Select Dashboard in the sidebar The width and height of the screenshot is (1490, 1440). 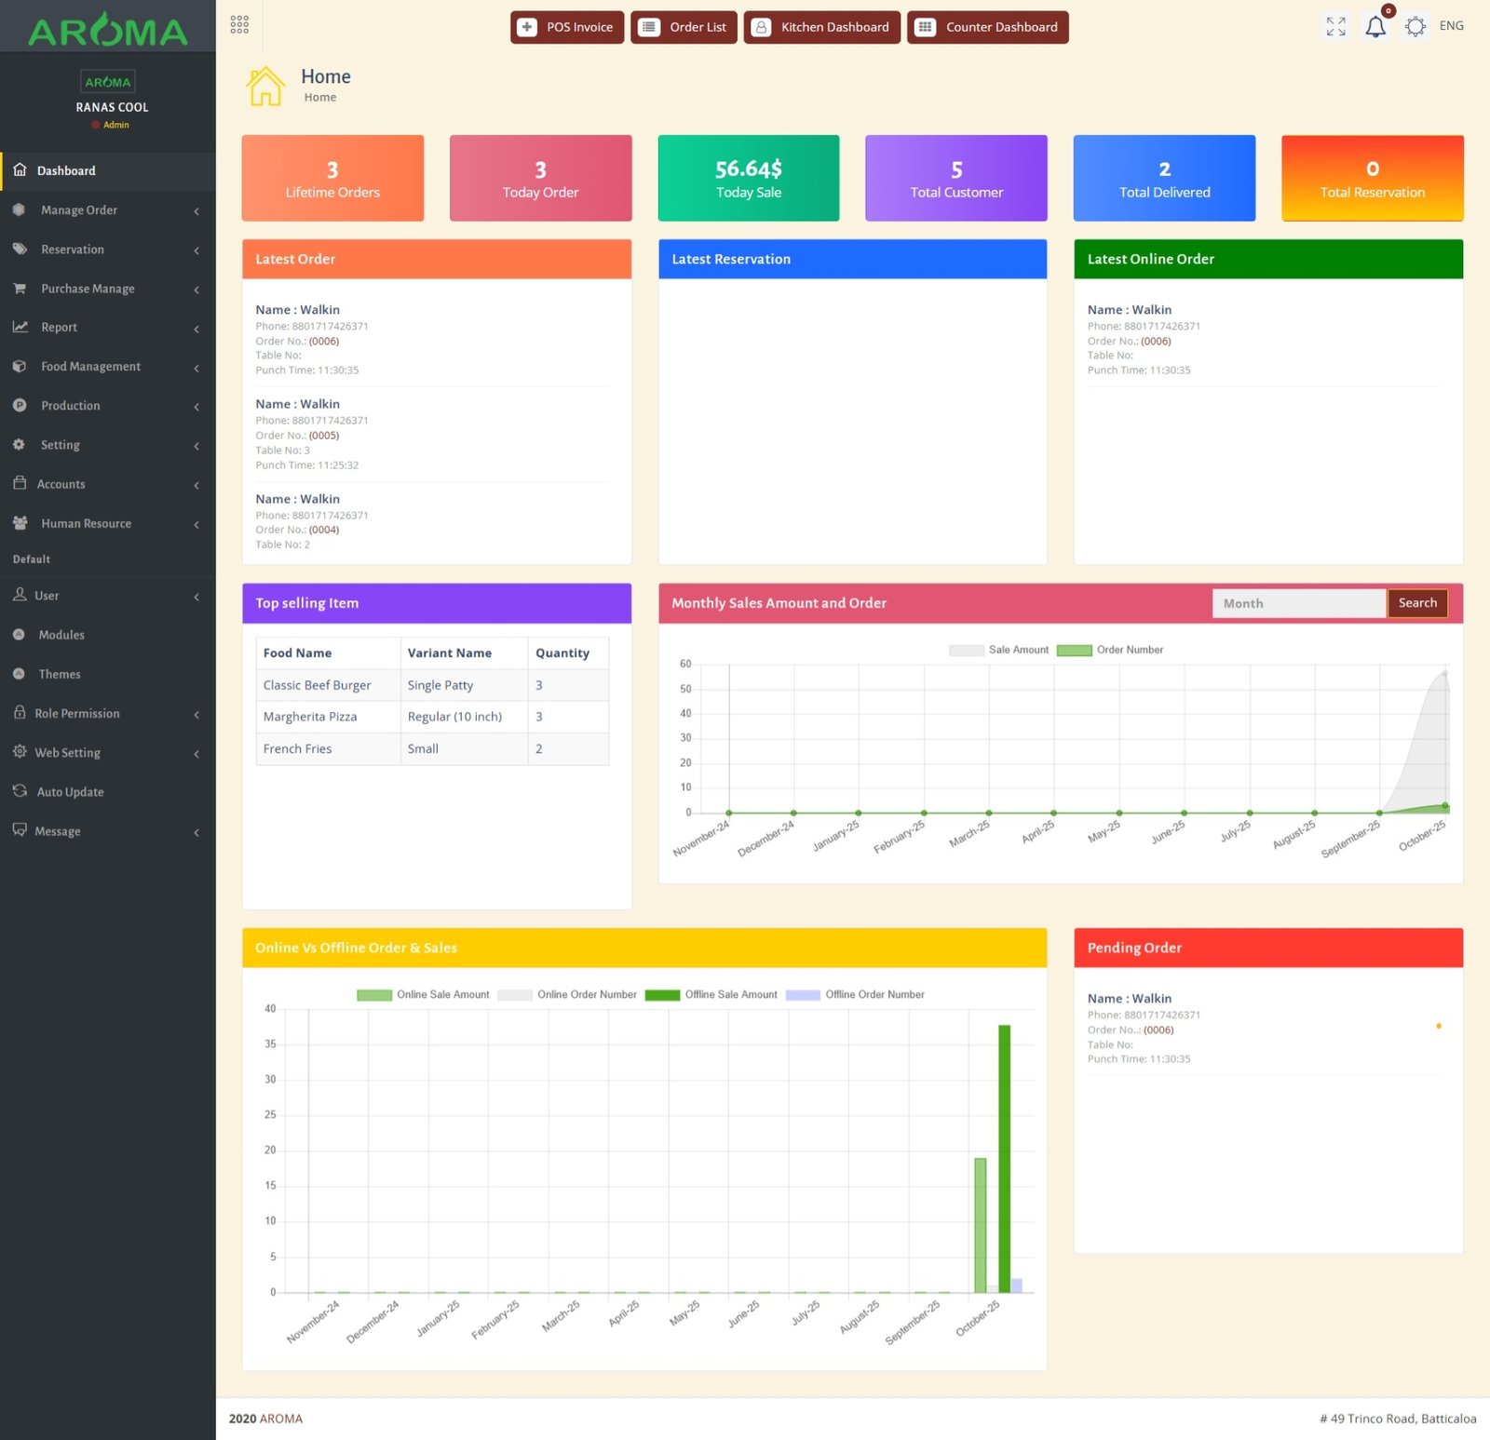coord(66,171)
